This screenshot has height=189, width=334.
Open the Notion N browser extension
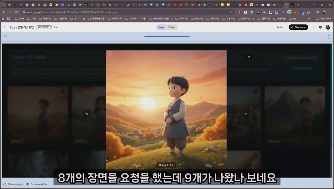point(258,12)
